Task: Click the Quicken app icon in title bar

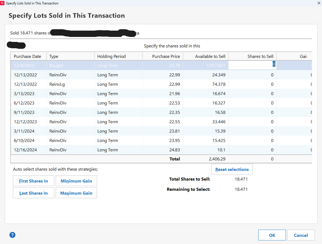Action: (x=2, y=3)
